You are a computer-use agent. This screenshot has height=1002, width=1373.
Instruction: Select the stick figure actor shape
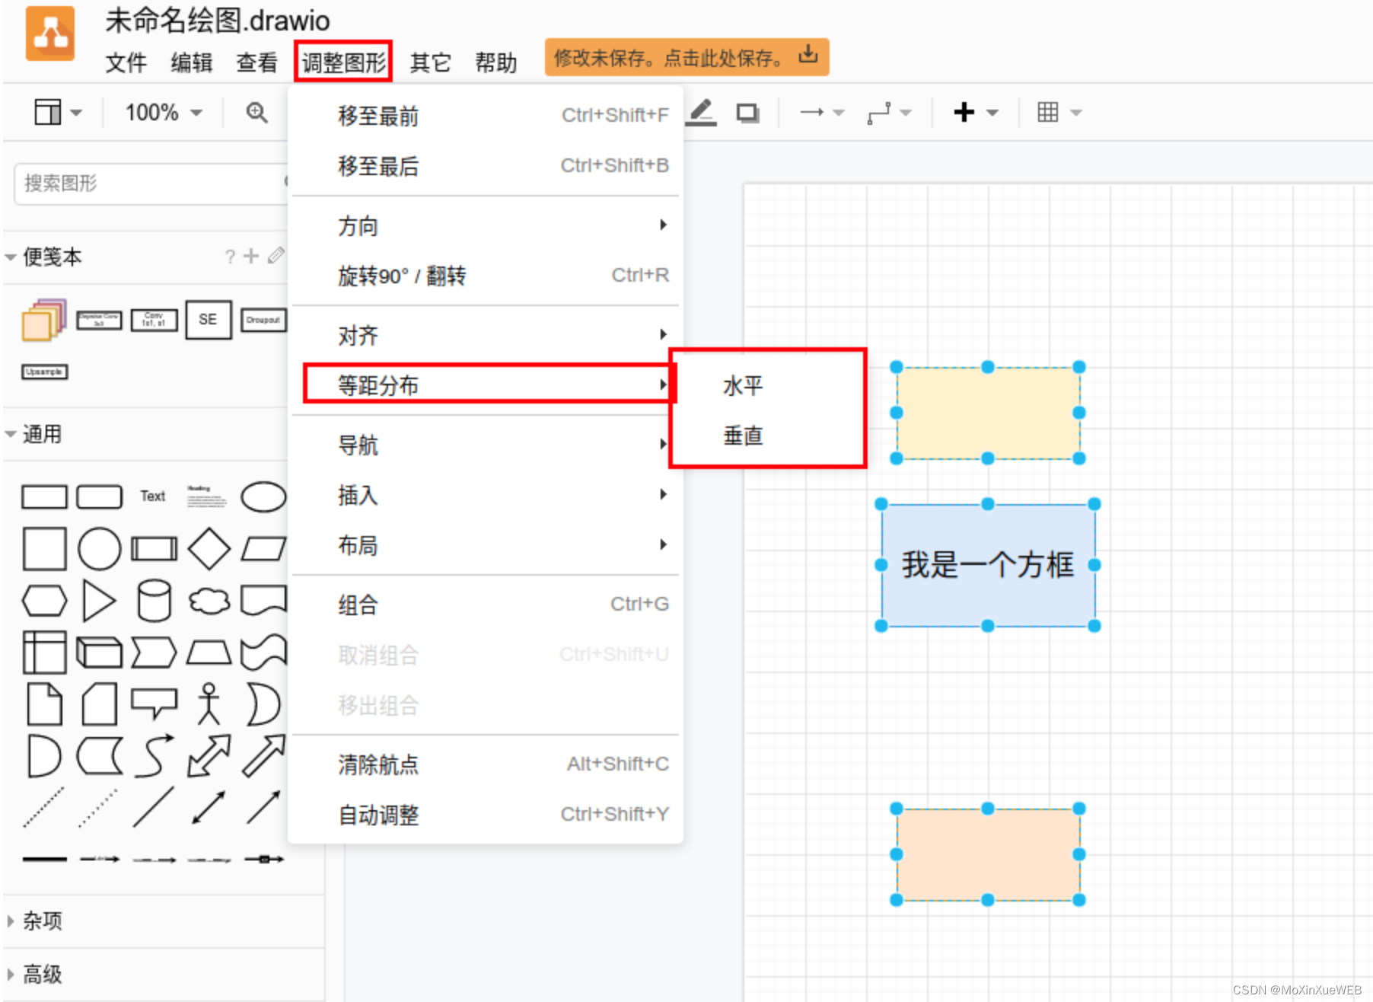(x=208, y=703)
